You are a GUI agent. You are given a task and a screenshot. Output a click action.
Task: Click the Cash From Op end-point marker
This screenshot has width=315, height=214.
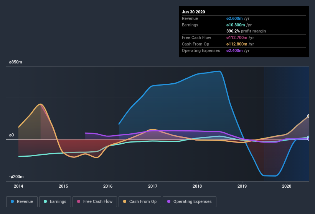click(x=309, y=116)
